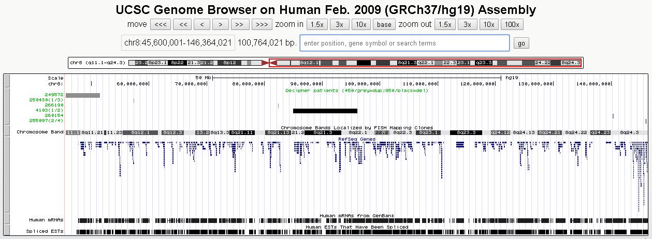Select the 8q23.3 band in band track
This screenshot has height=239, width=652.
pos(466,132)
